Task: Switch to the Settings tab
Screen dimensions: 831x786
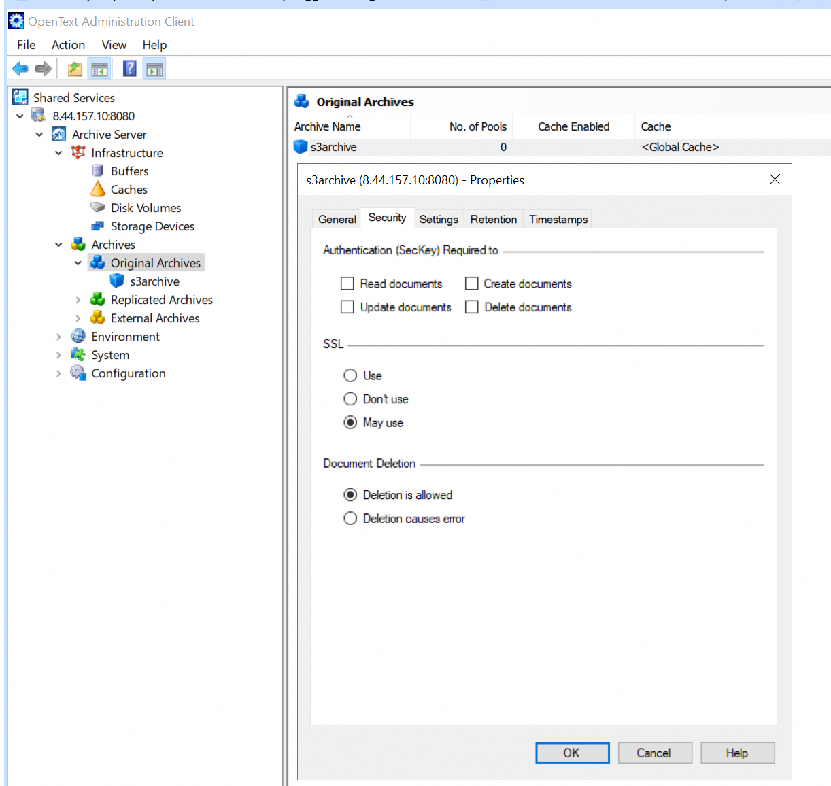Action: click(x=439, y=219)
